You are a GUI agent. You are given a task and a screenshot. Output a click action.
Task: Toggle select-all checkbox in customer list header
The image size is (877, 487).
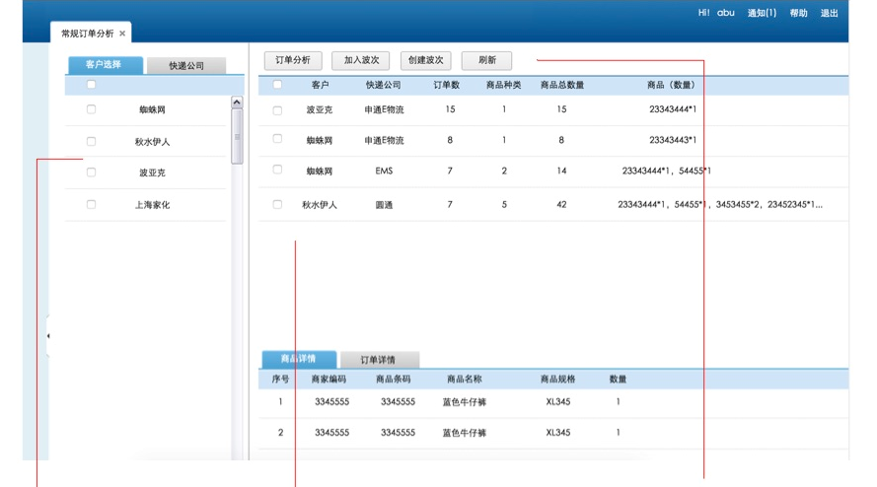coord(91,85)
